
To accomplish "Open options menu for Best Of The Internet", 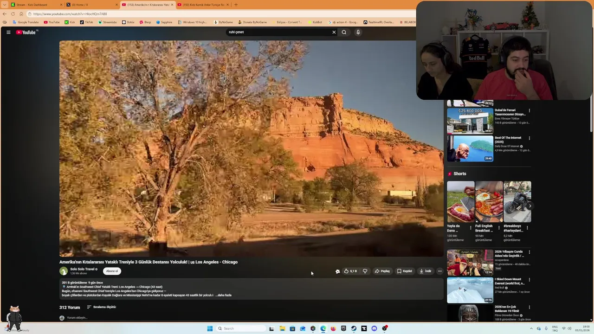I will click(529, 138).
